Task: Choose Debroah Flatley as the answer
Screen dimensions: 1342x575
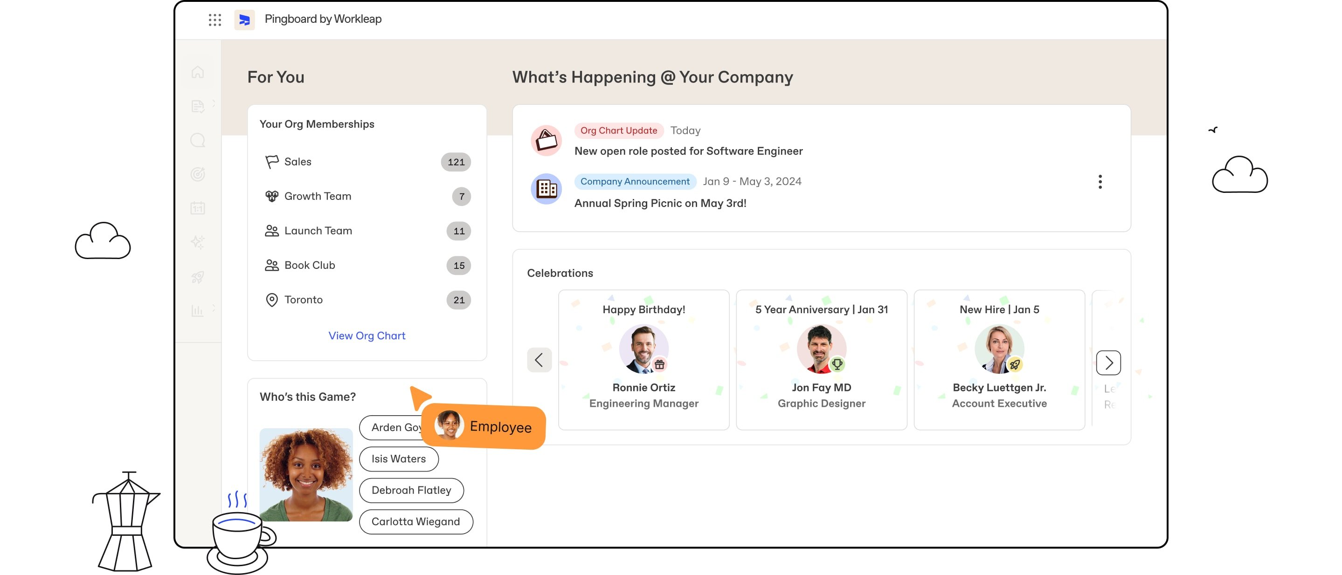Action: (x=411, y=490)
